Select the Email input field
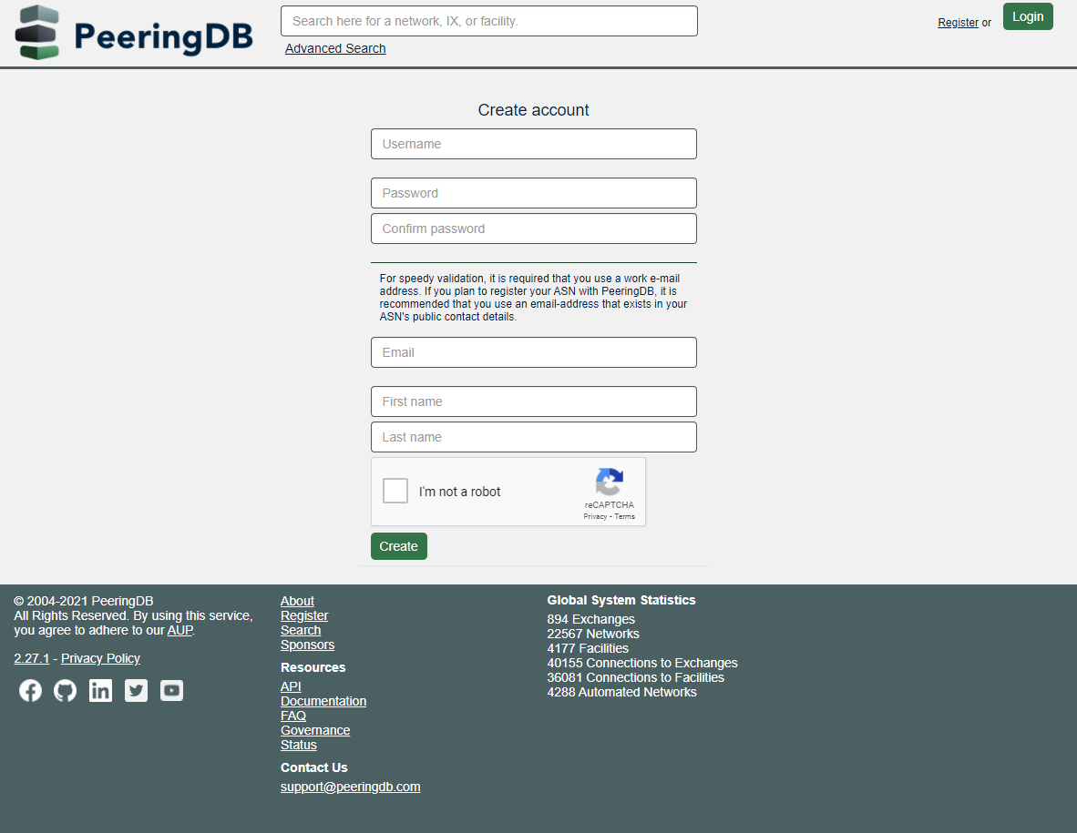Image resolution: width=1077 pixels, height=833 pixels. coord(533,352)
